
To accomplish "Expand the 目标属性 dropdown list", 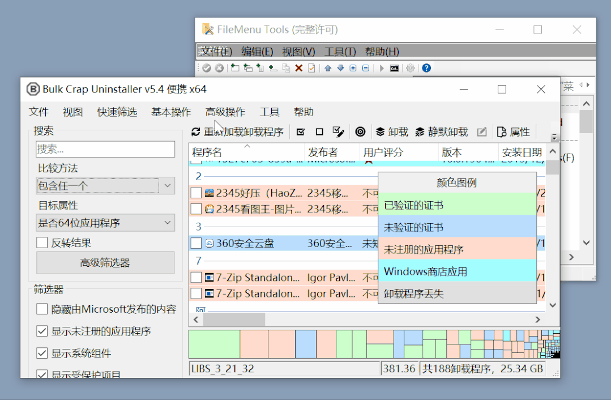I will 105,223.
